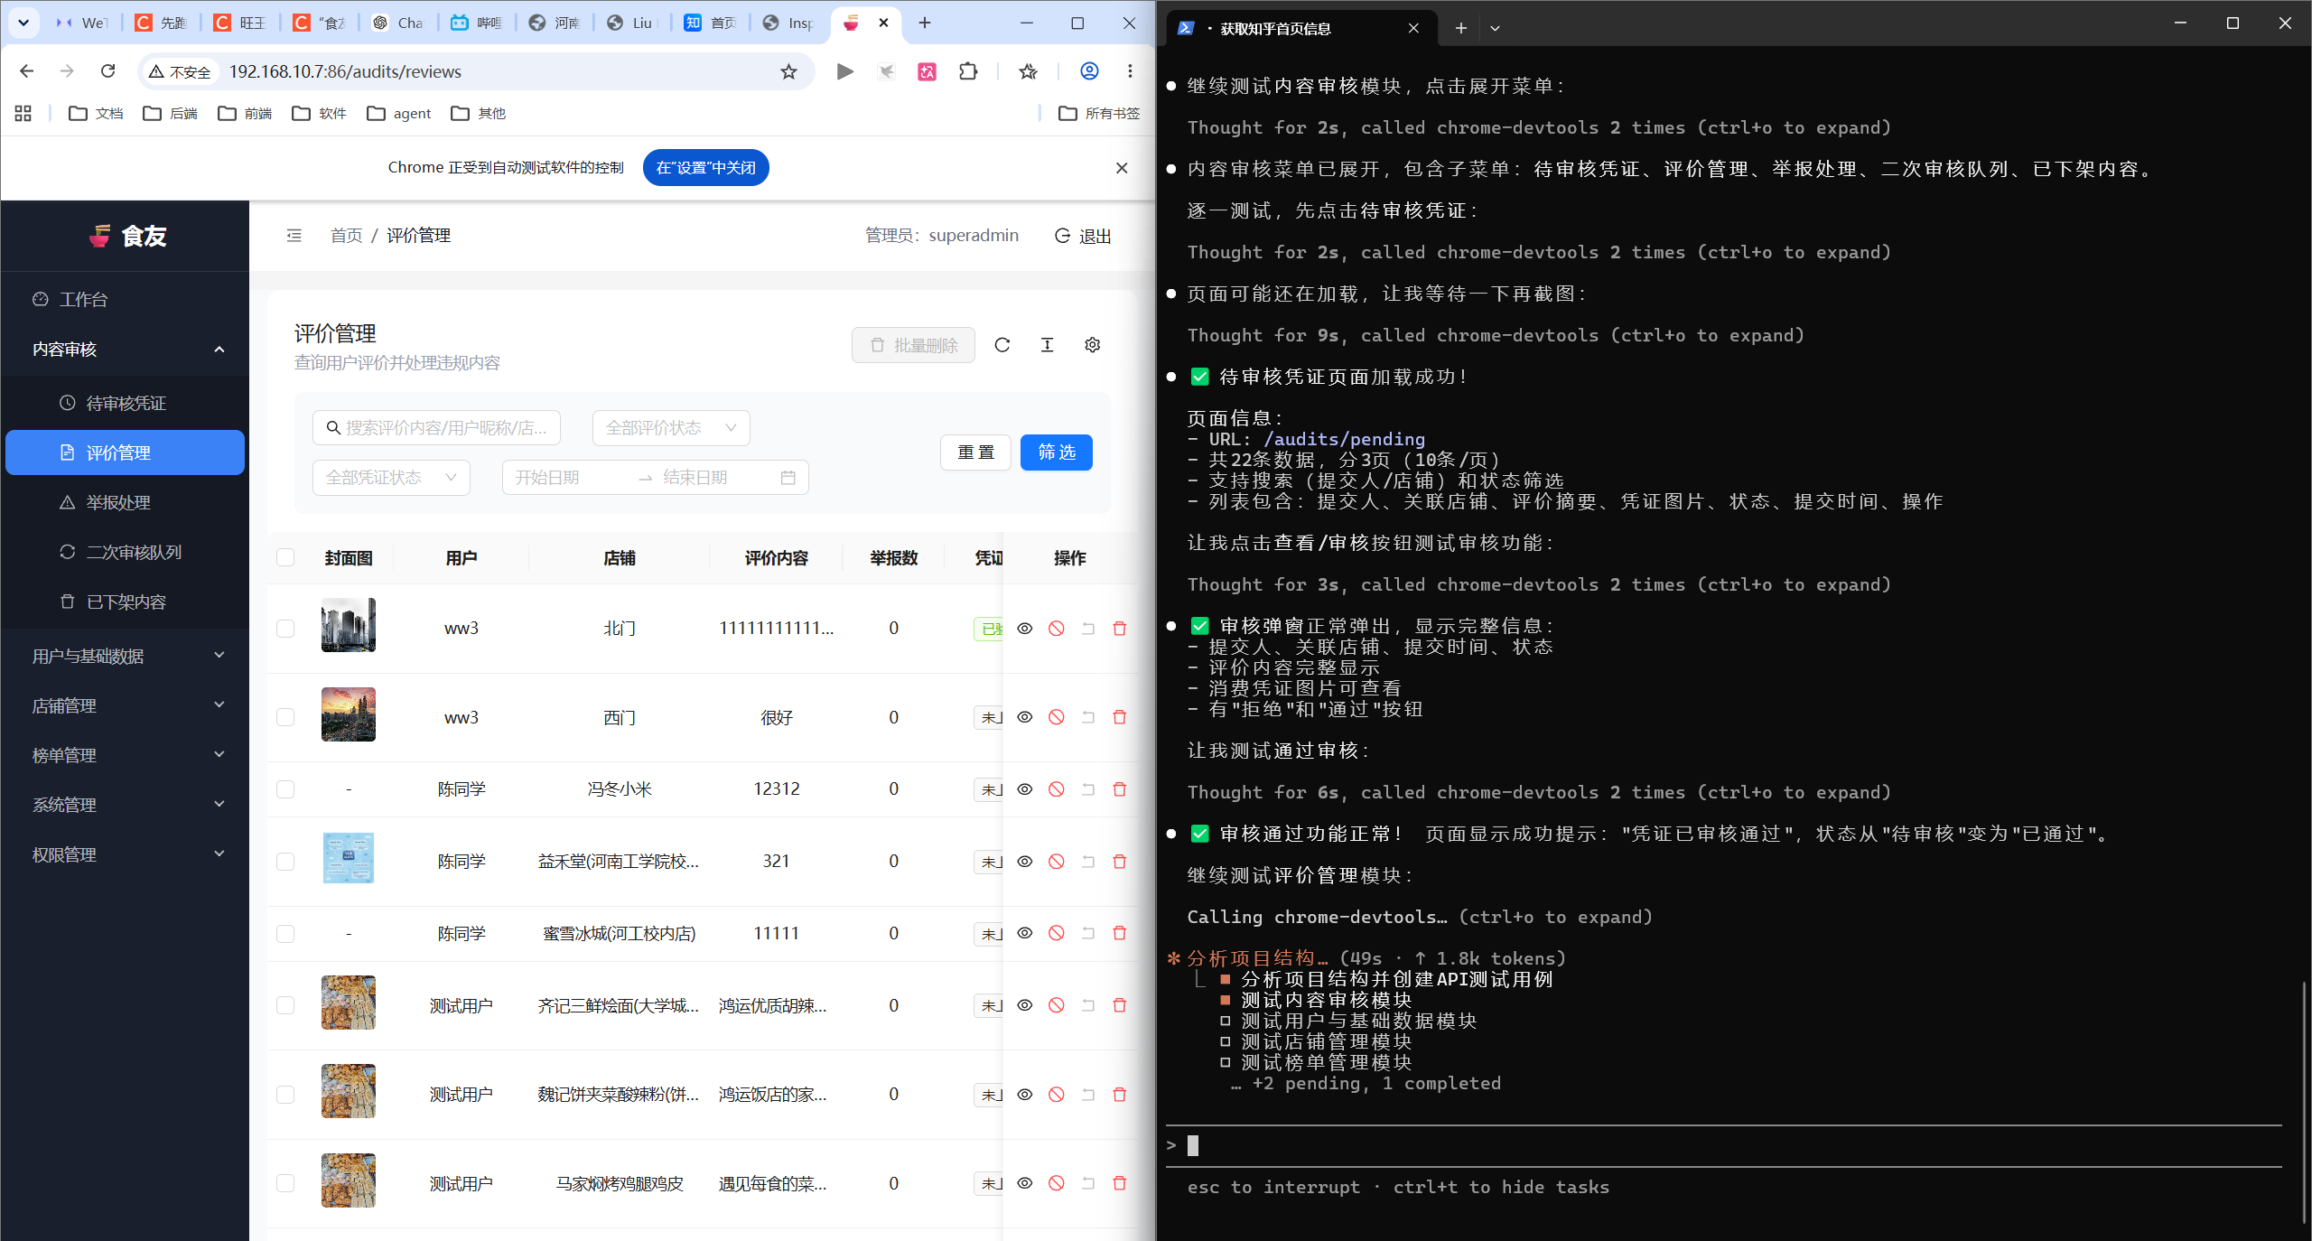Reload the page in Chrome
2312x1241 pixels.
click(107, 71)
